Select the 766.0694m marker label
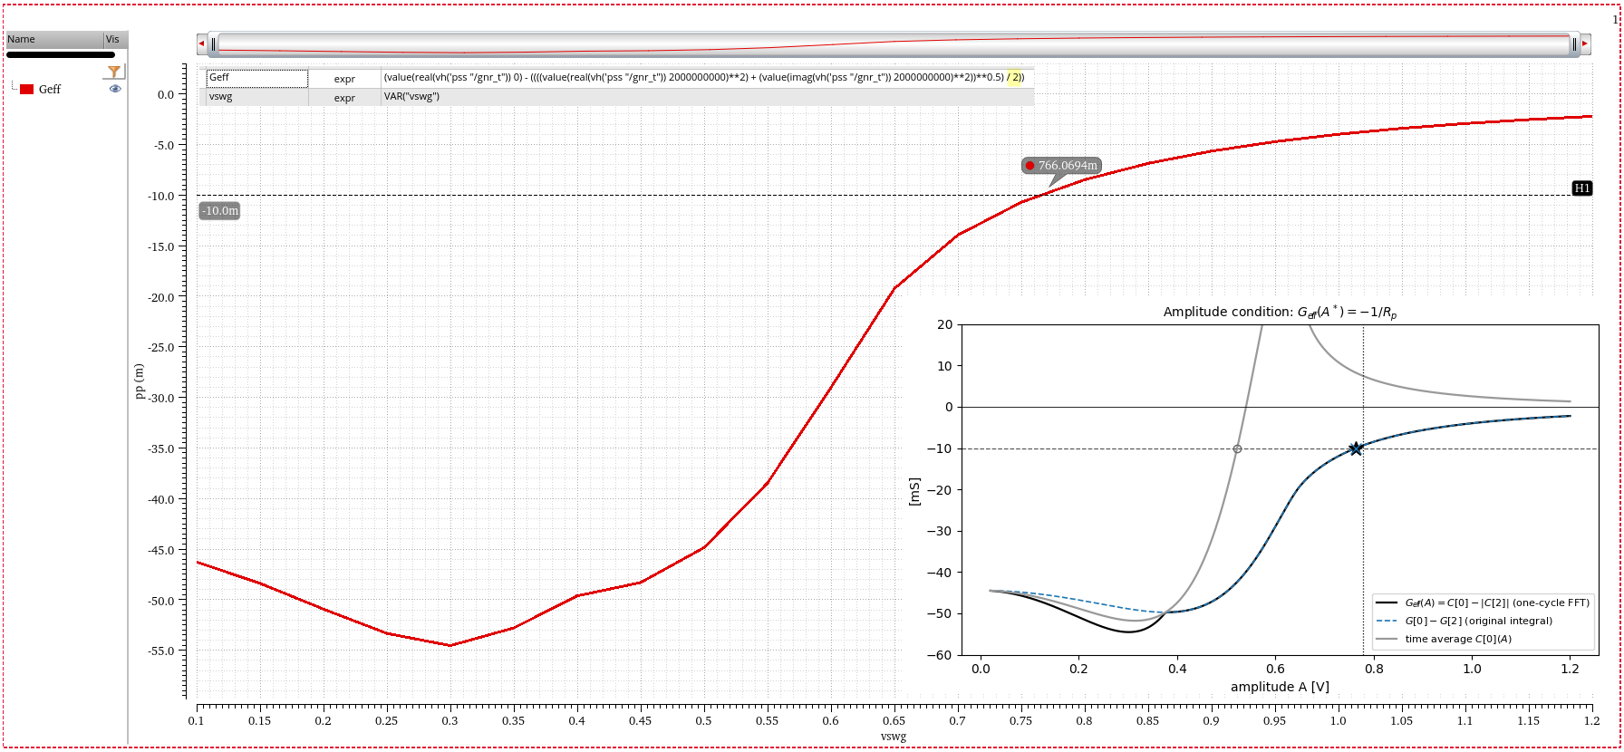This screenshot has height=752, width=1624. 1061,165
